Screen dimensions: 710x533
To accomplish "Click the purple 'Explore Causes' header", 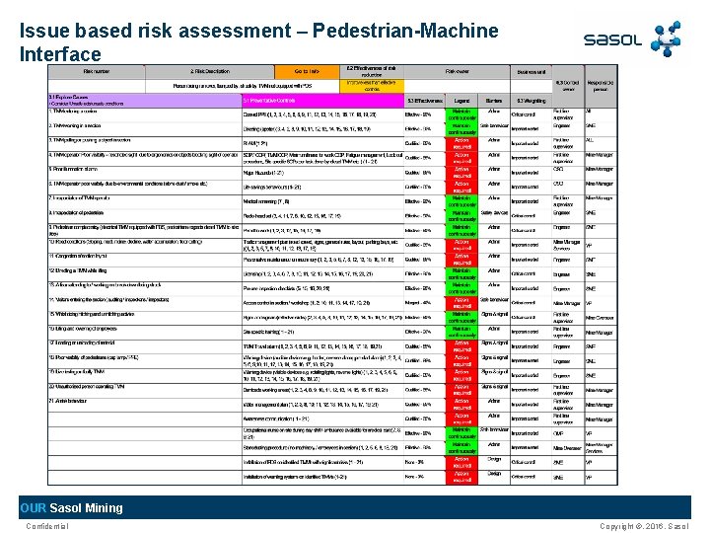I will point(145,101).
